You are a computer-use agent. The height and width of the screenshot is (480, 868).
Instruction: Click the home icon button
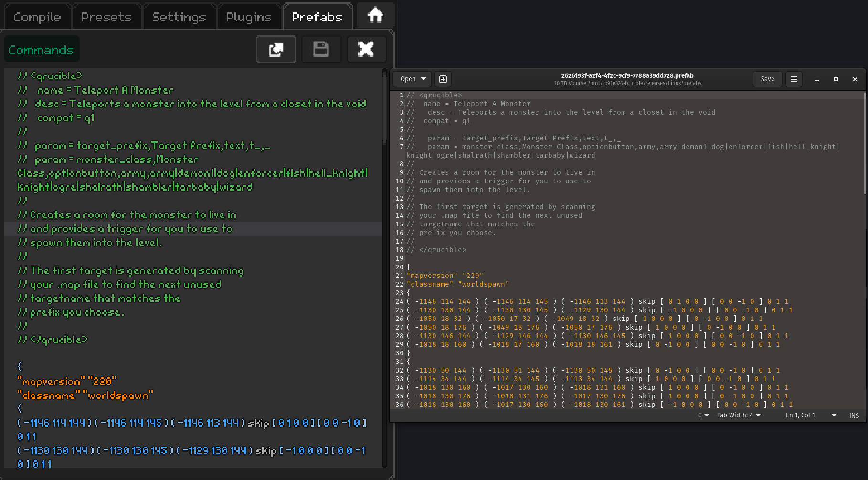tap(375, 16)
